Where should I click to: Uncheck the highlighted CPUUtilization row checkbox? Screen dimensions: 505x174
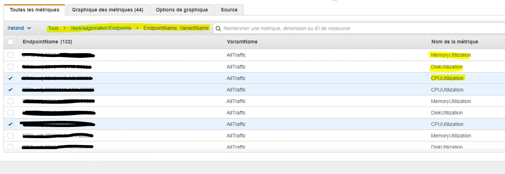[x=10, y=78]
